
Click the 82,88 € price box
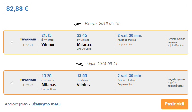pyautogui.click(x=18, y=8)
